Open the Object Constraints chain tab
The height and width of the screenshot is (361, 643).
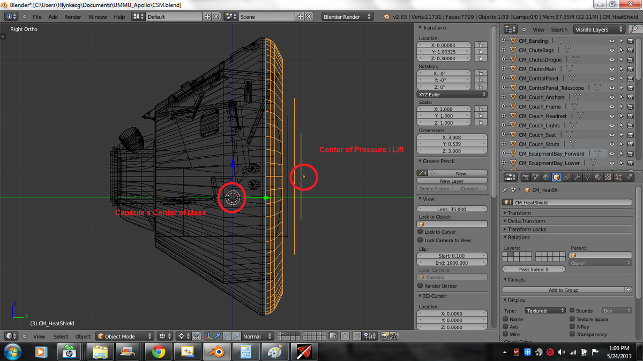(567, 177)
